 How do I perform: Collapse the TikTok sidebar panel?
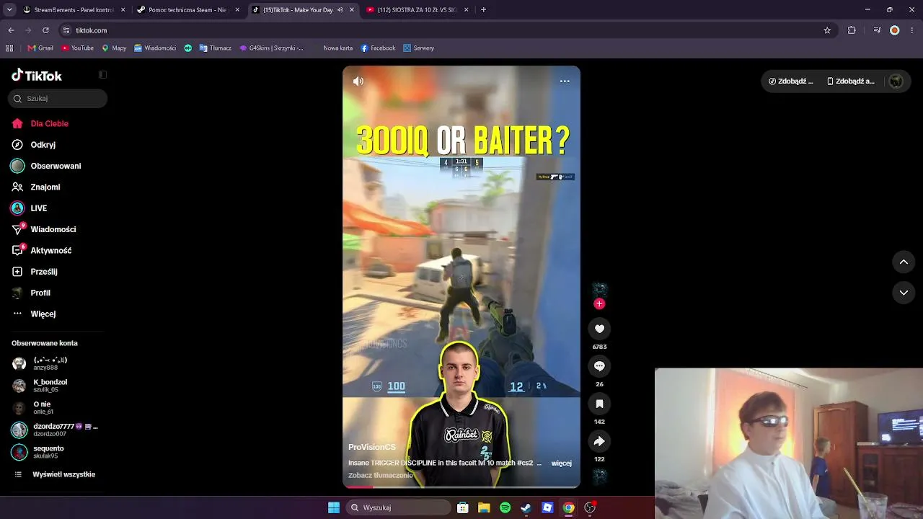pyautogui.click(x=102, y=75)
